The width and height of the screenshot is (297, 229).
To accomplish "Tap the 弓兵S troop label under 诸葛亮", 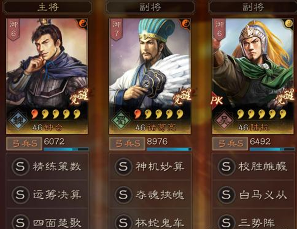I will (x=127, y=144).
